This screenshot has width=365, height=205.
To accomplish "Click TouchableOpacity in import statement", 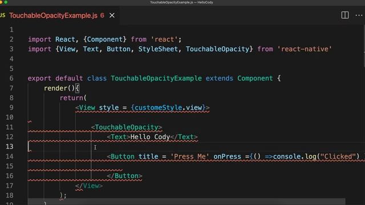I will coord(217,49).
